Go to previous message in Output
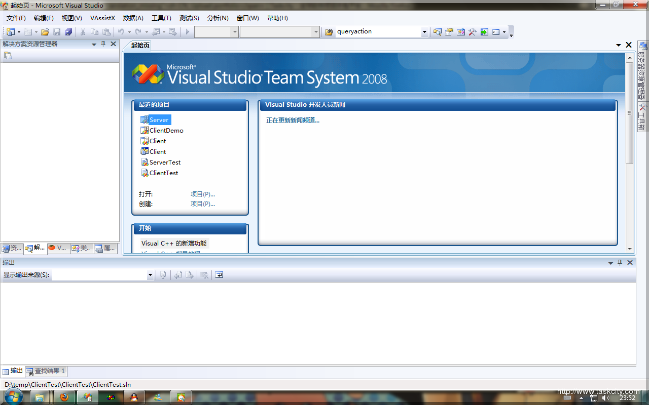 (x=178, y=275)
